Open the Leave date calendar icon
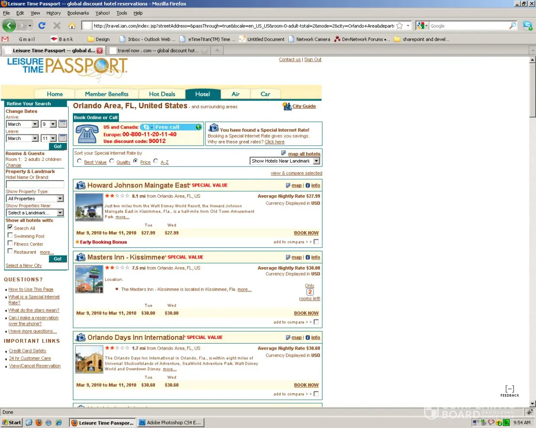Image resolution: width=536 pixels, height=428 pixels. 63,138
